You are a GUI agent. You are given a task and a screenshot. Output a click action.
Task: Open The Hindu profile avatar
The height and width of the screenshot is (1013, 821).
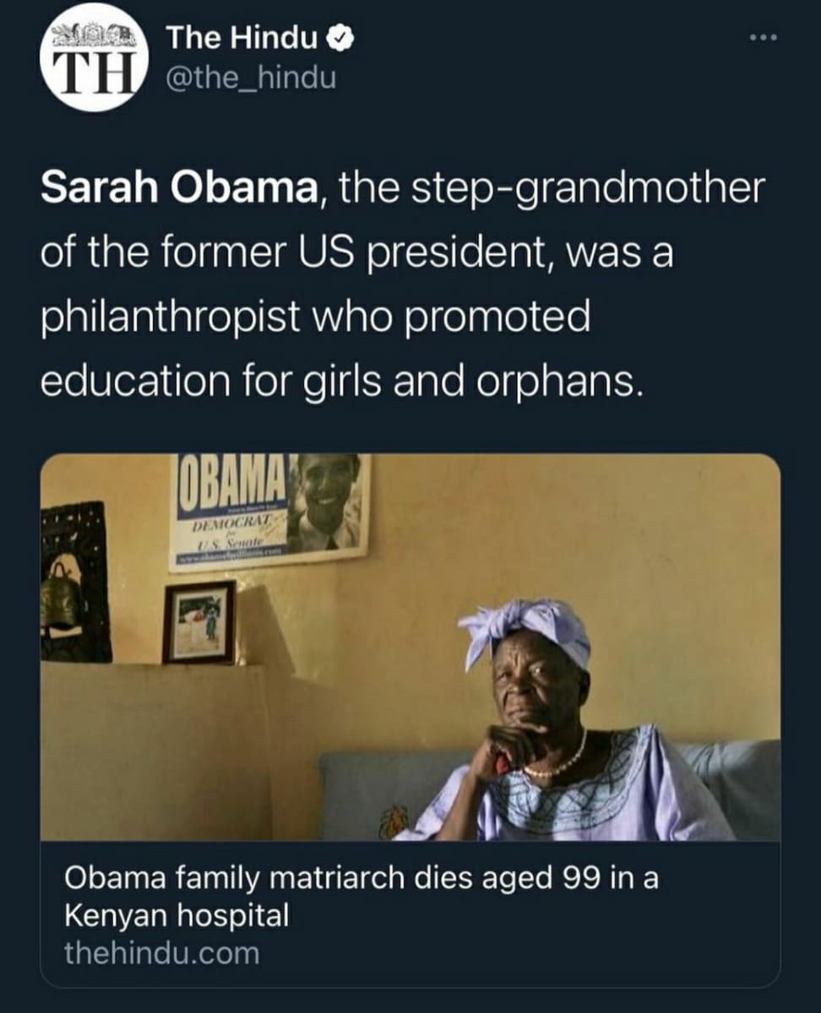pyautogui.click(x=93, y=57)
